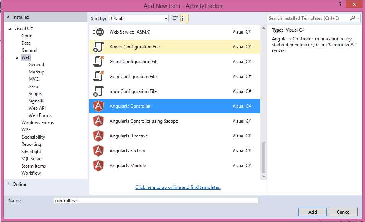Click the Add button

pyautogui.click(x=312, y=212)
